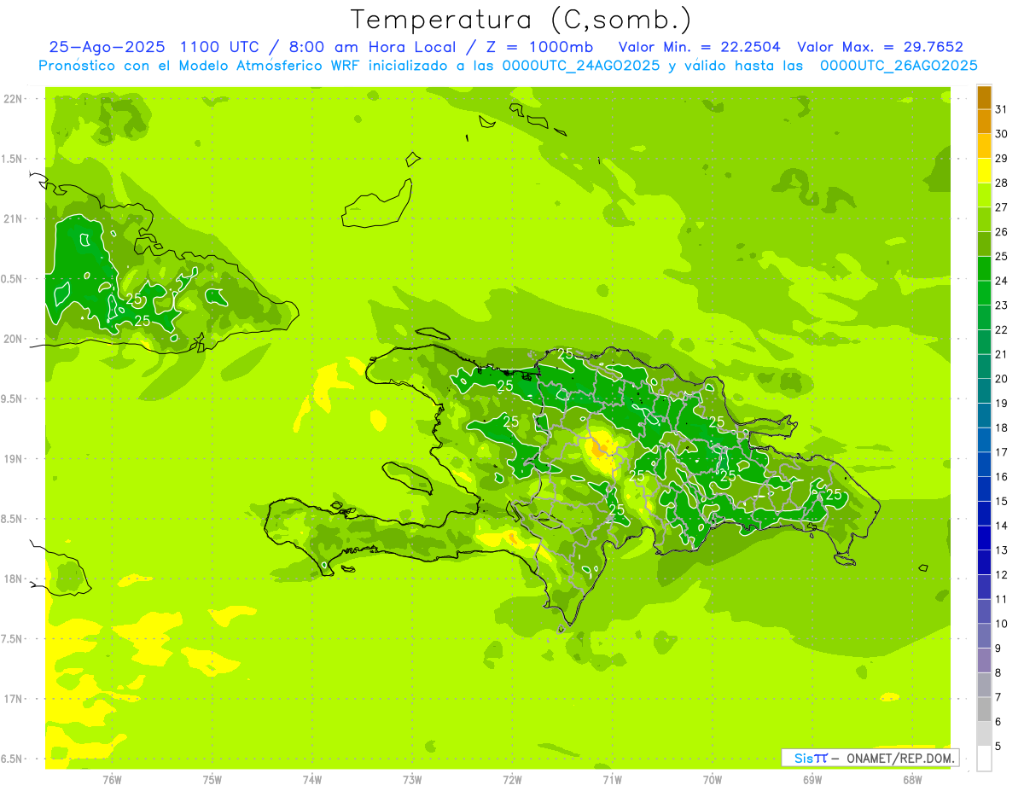Pick the light gray legend swatch between 5 and 6
The image size is (1024, 791).
pos(984,735)
